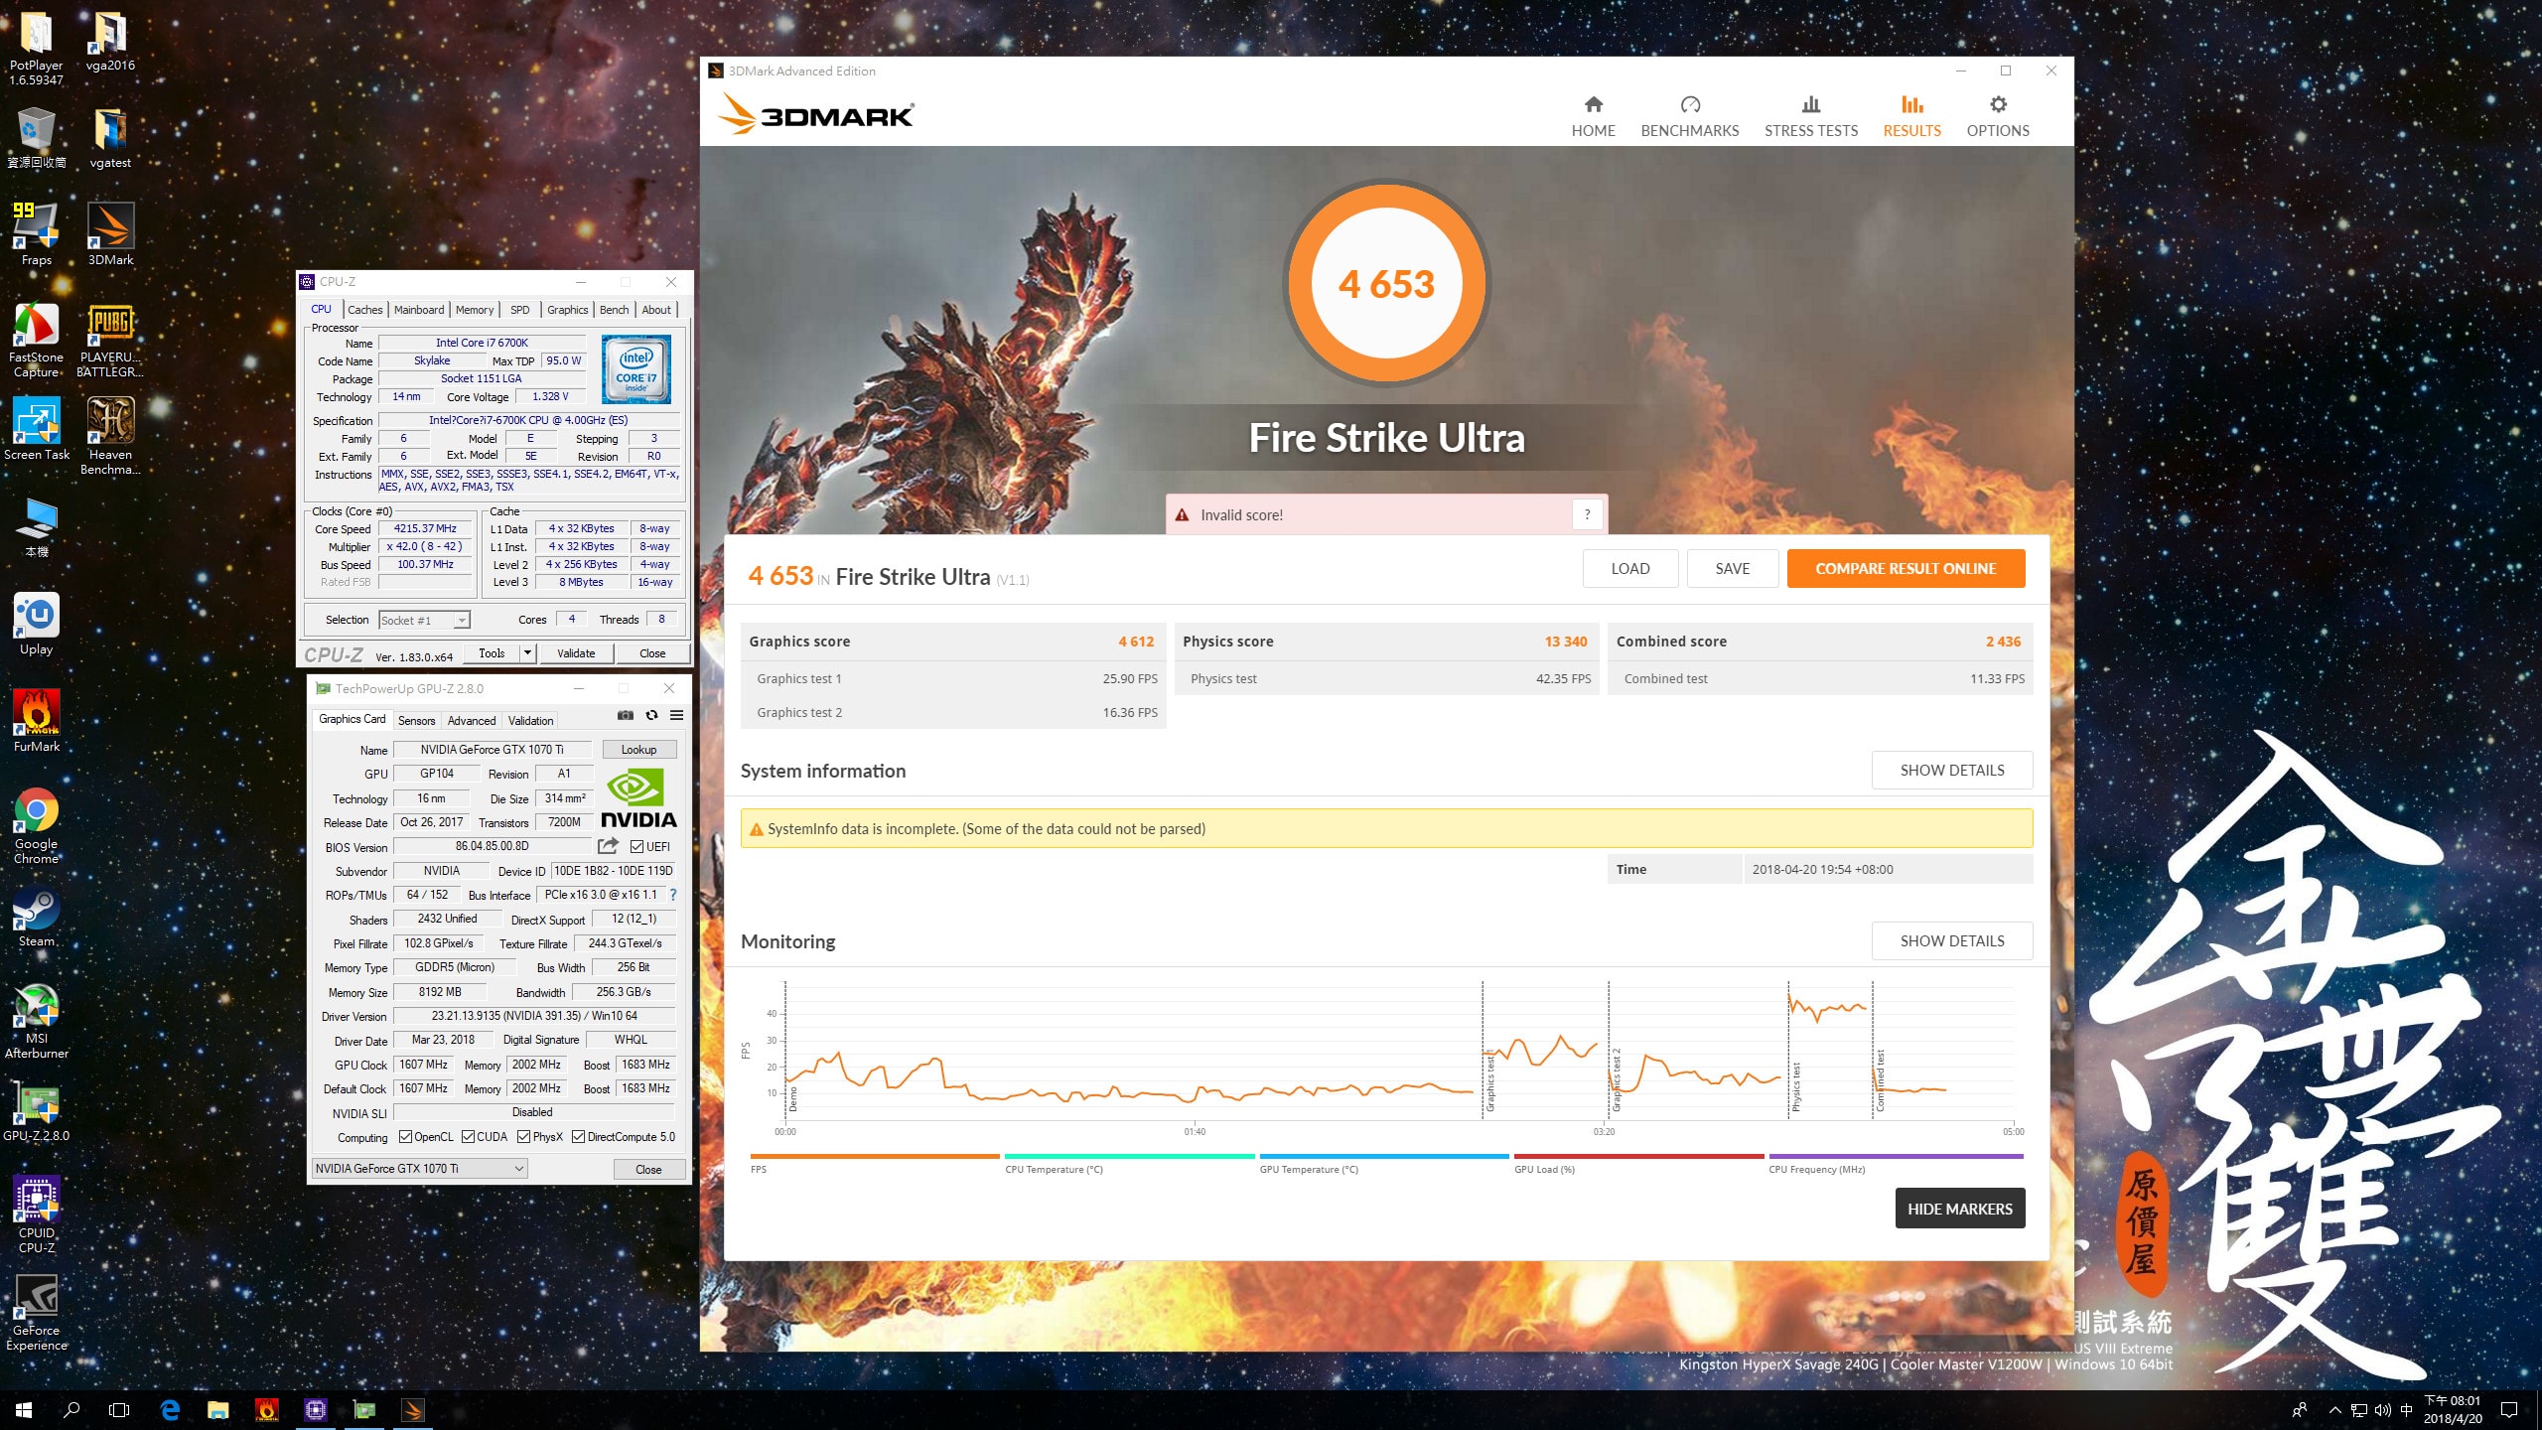Launch Heaven Benchmark shortcut

[x=110, y=437]
